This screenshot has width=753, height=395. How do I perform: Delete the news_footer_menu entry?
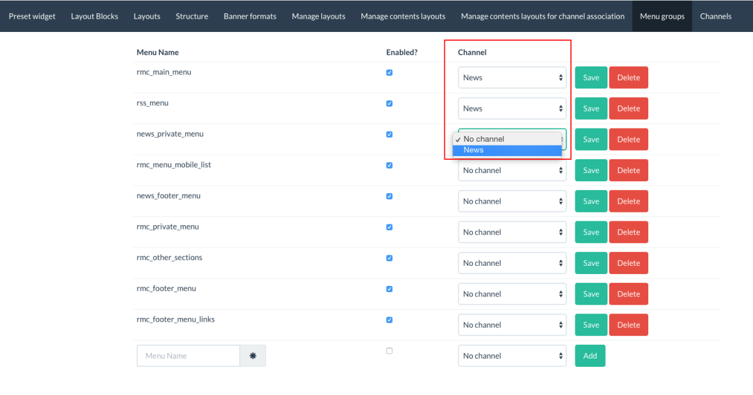point(628,201)
